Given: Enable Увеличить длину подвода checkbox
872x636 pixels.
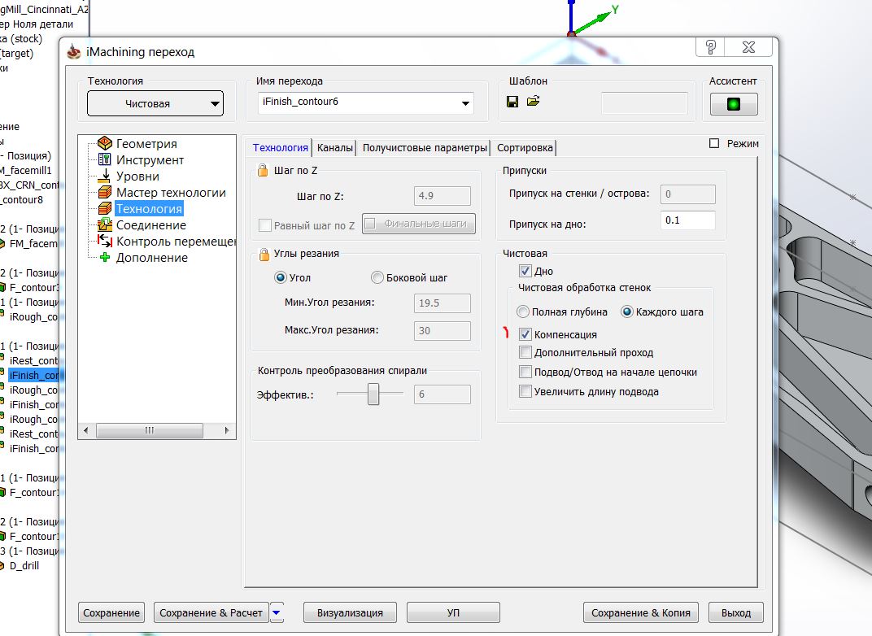Looking at the screenshot, I should [525, 391].
